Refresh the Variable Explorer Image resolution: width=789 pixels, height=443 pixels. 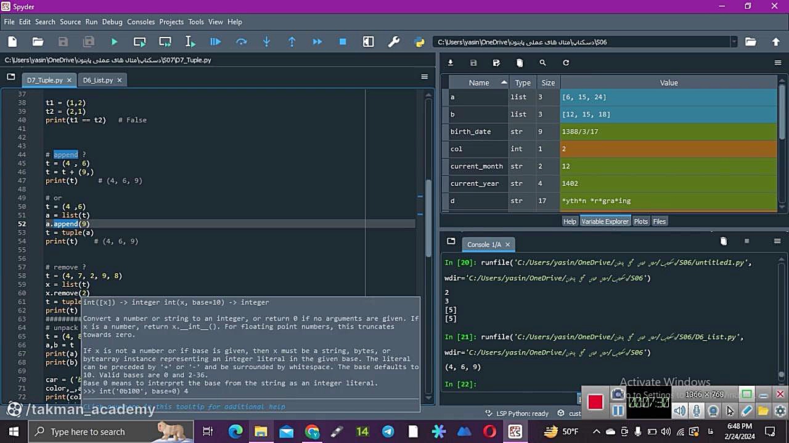click(x=566, y=63)
